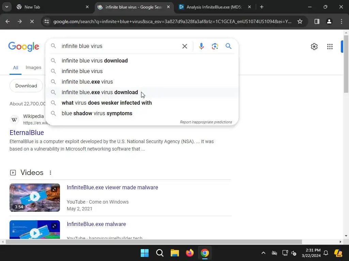Open 'InfiniteBlue.exe viewer made malware' link
Screen dimensions: 349x261
pyautogui.click(x=112, y=187)
